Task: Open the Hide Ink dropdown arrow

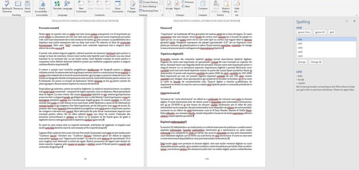Action: (x=239, y=11)
